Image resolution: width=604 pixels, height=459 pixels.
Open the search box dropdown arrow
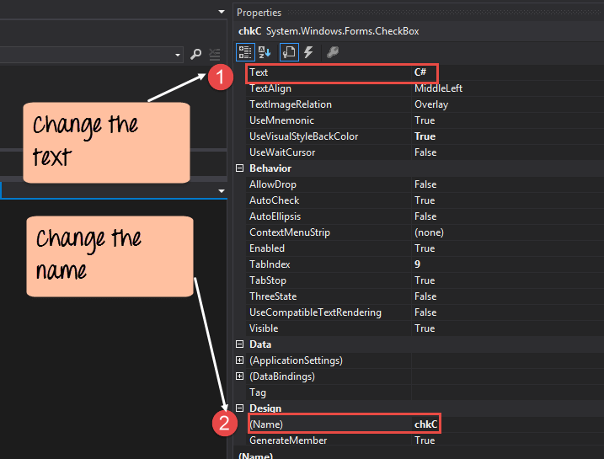(x=179, y=55)
